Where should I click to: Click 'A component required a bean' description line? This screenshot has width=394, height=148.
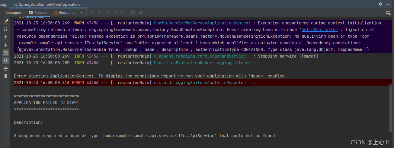coord(146,136)
